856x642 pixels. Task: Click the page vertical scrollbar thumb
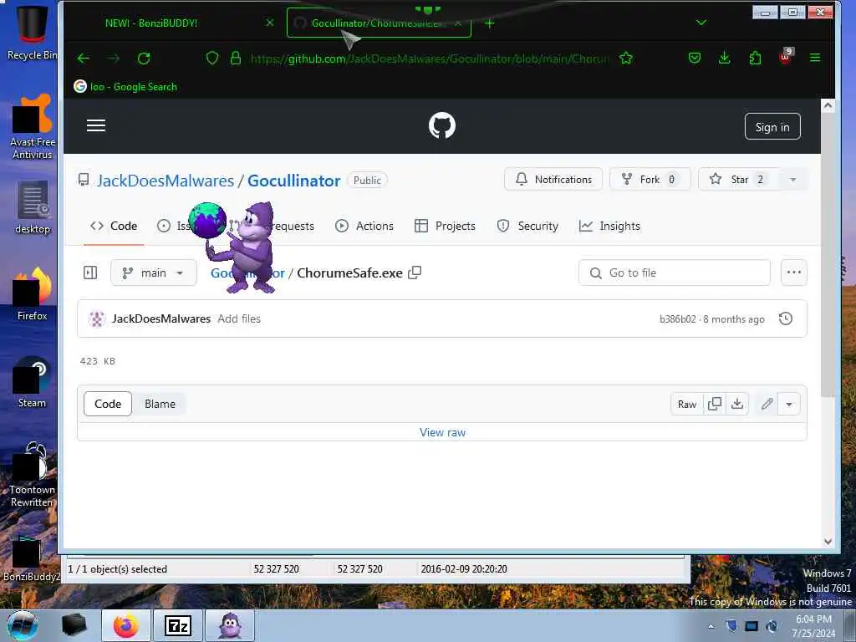(828, 256)
